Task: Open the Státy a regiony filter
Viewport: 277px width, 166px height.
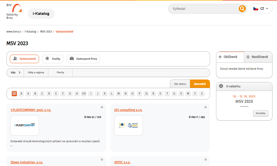Action: click(36, 72)
